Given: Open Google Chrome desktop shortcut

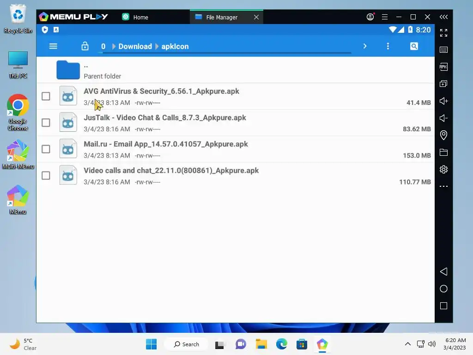Looking at the screenshot, I should (18, 113).
